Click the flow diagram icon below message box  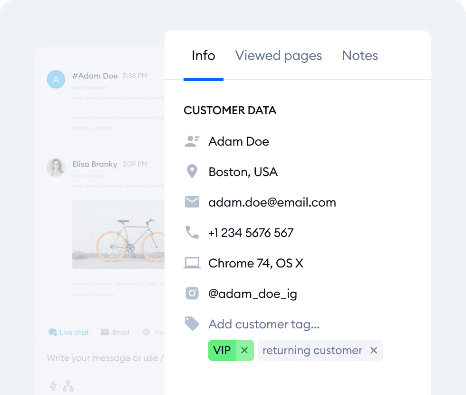[x=68, y=386]
